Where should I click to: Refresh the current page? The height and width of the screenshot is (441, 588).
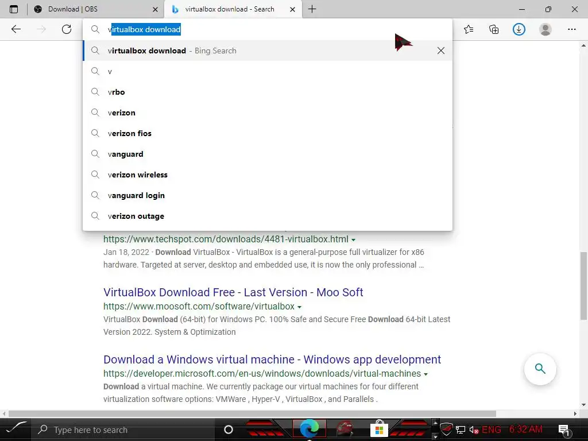coord(67,29)
